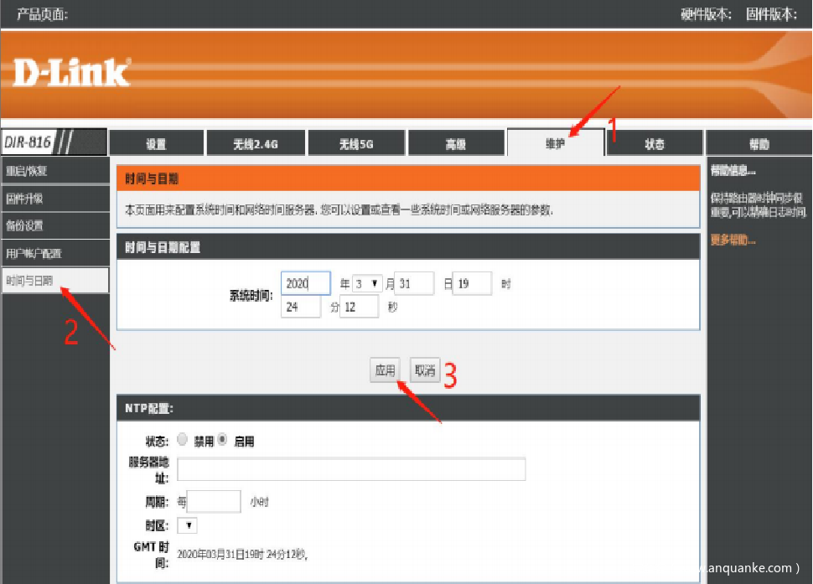Open the 帮助 tab
Screen dimensions: 813x584
point(758,144)
